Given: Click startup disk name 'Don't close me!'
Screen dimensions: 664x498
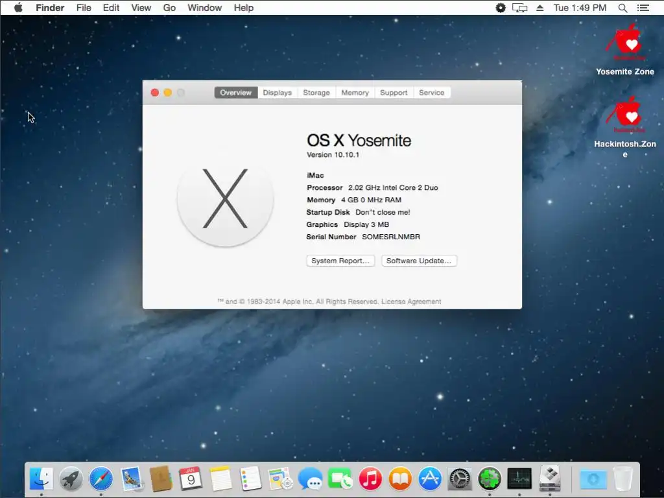Looking at the screenshot, I should 383,212.
